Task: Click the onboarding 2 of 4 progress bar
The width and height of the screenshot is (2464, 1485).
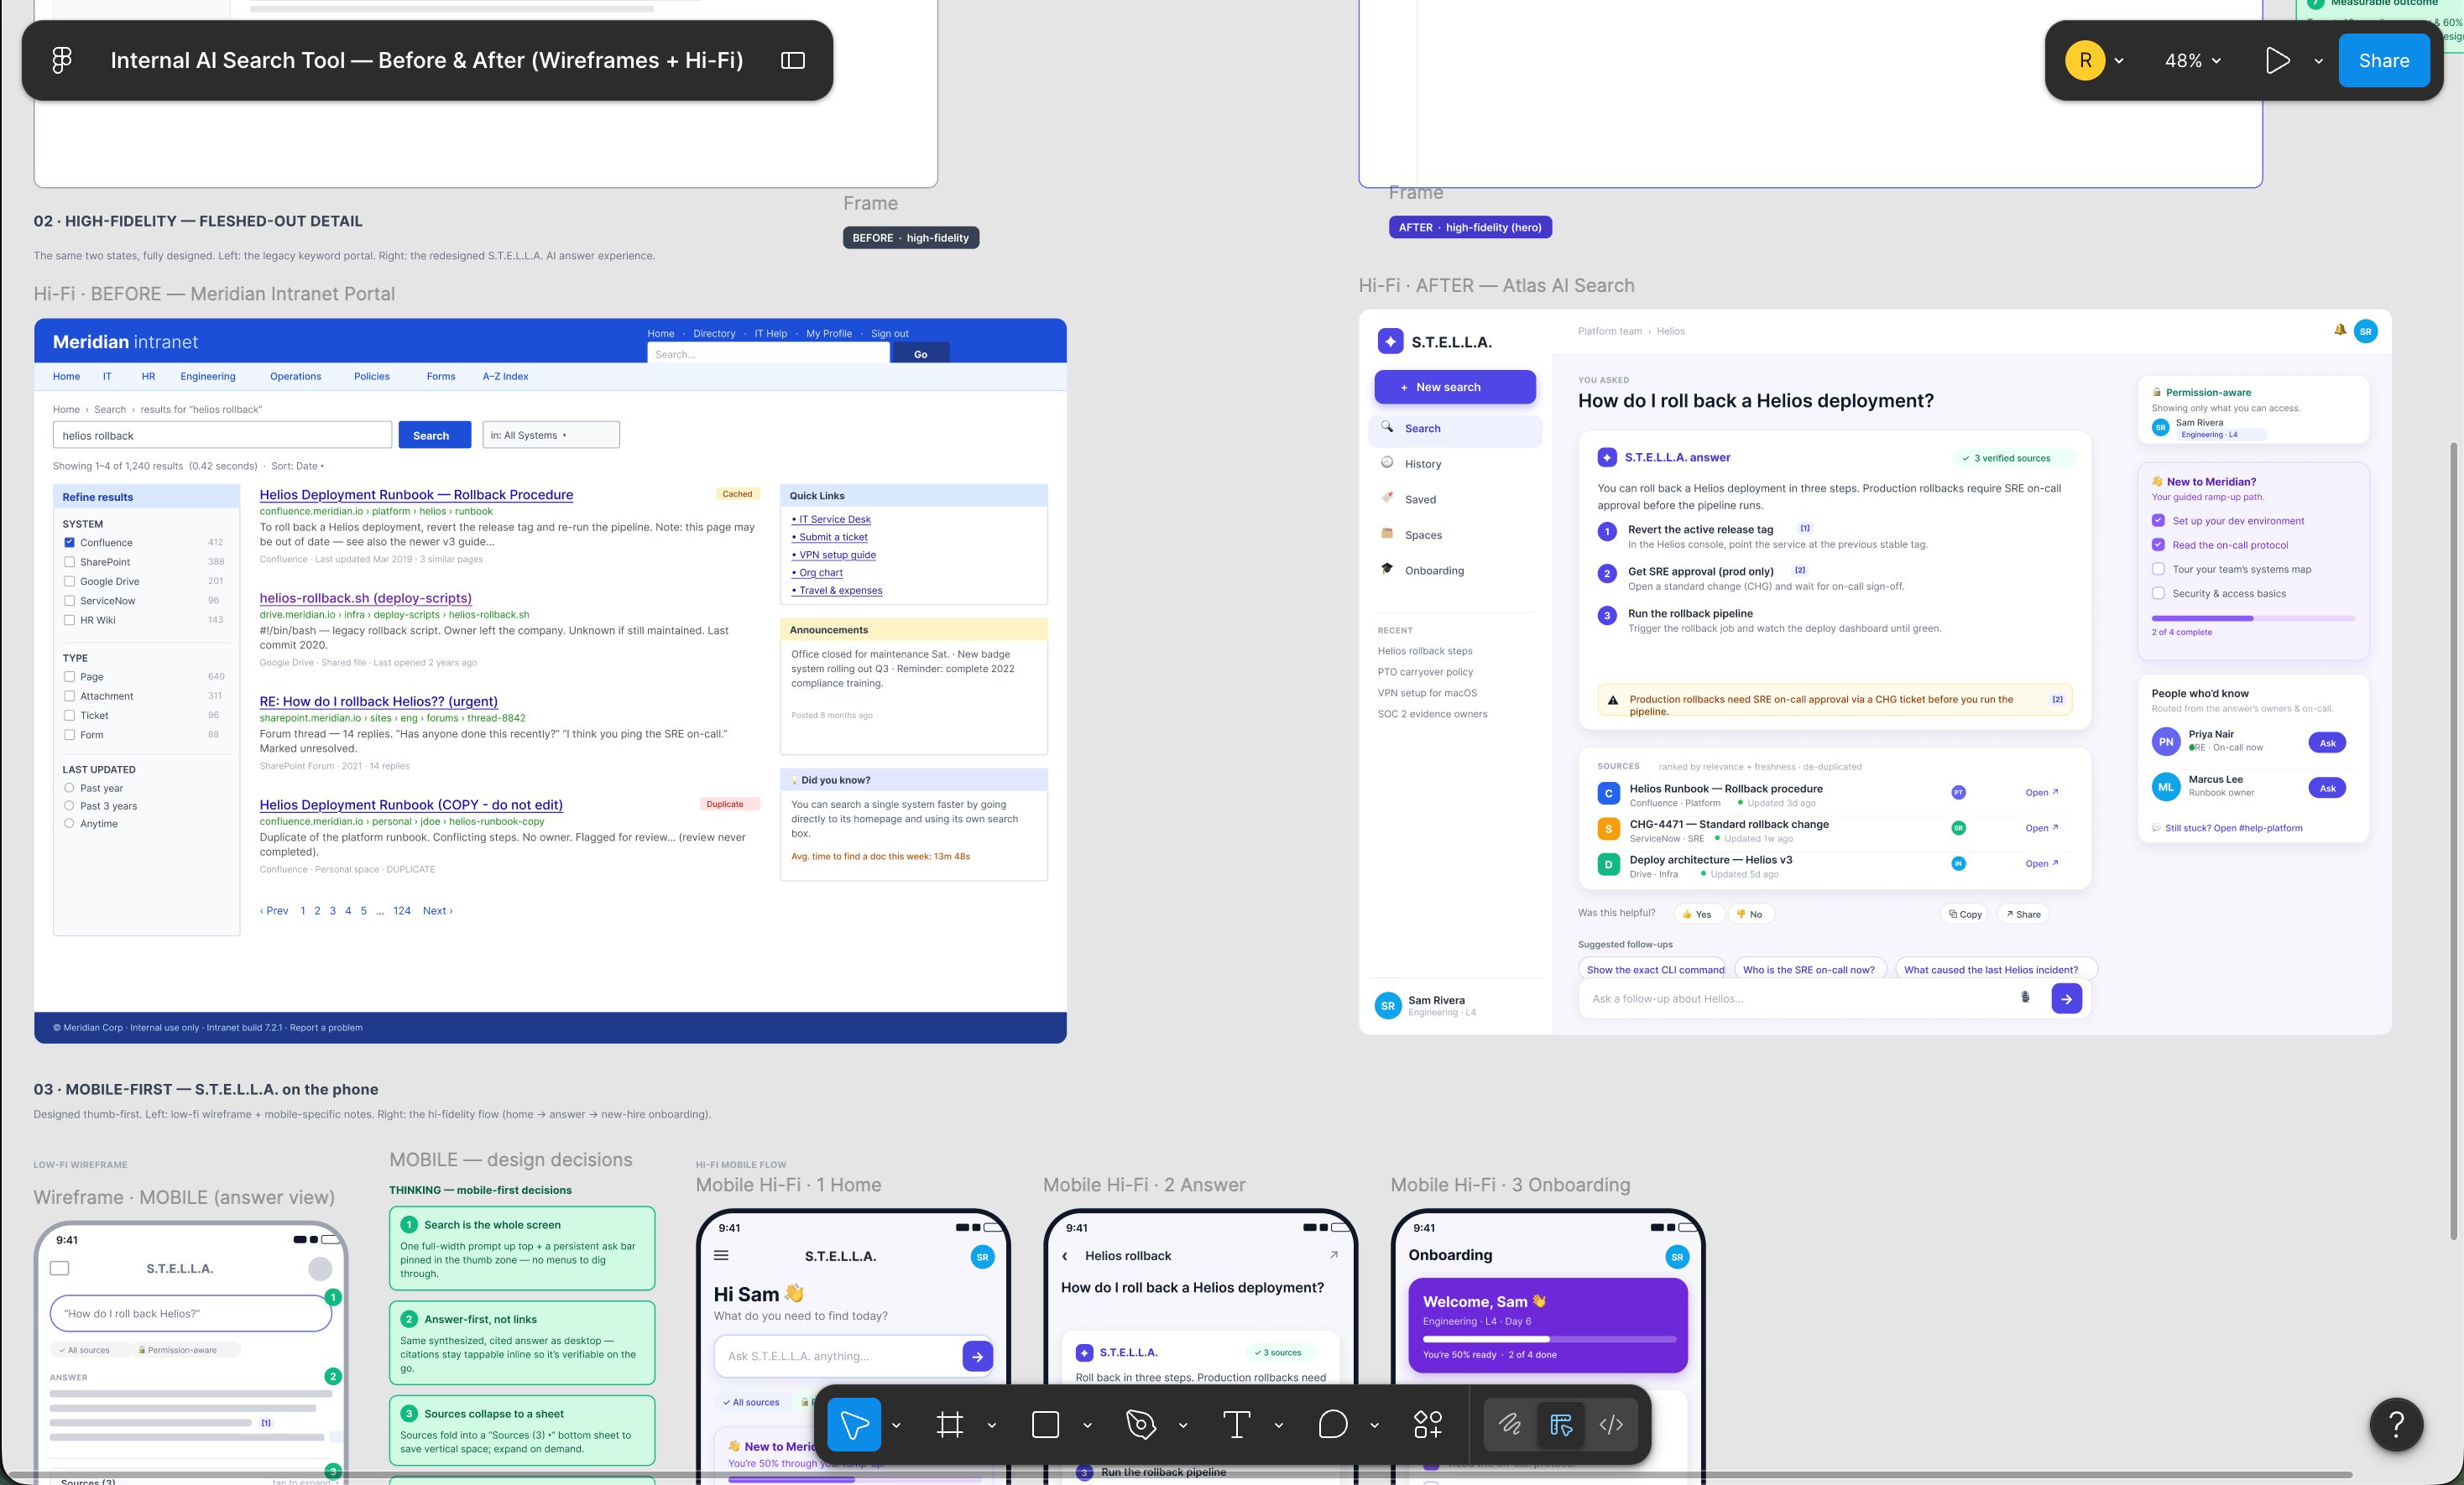Action: tap(2253, 618)
